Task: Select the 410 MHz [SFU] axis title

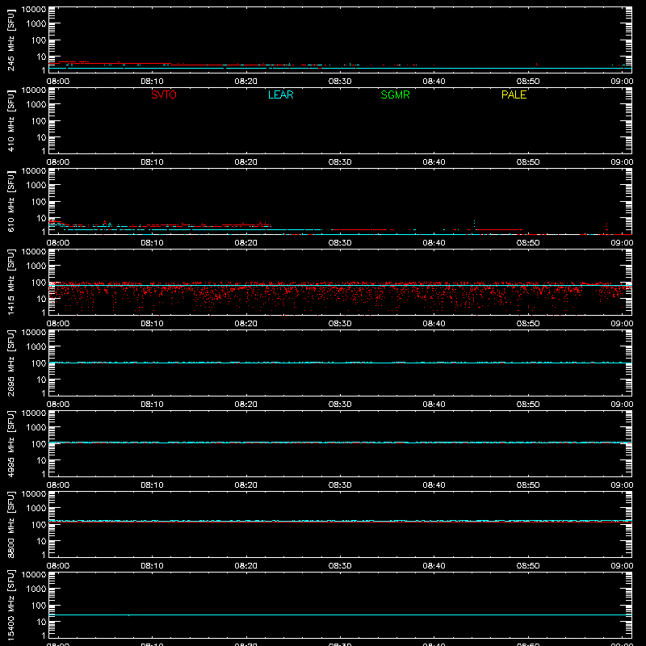Action: click(x=10, y=121)
